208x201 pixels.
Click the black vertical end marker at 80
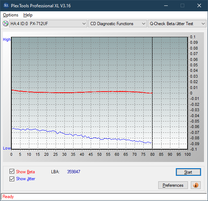pos(152,93)
